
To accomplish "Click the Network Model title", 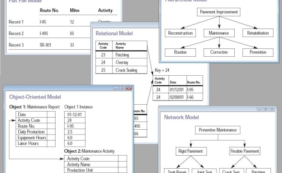I will coord(181,117).
